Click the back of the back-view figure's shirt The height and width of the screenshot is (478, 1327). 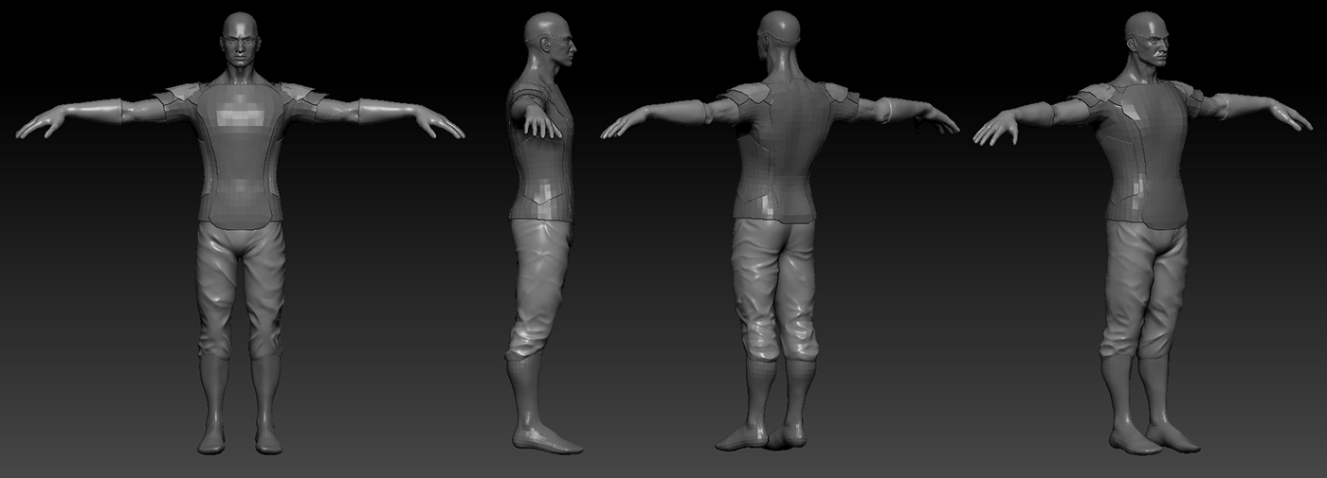779,151
